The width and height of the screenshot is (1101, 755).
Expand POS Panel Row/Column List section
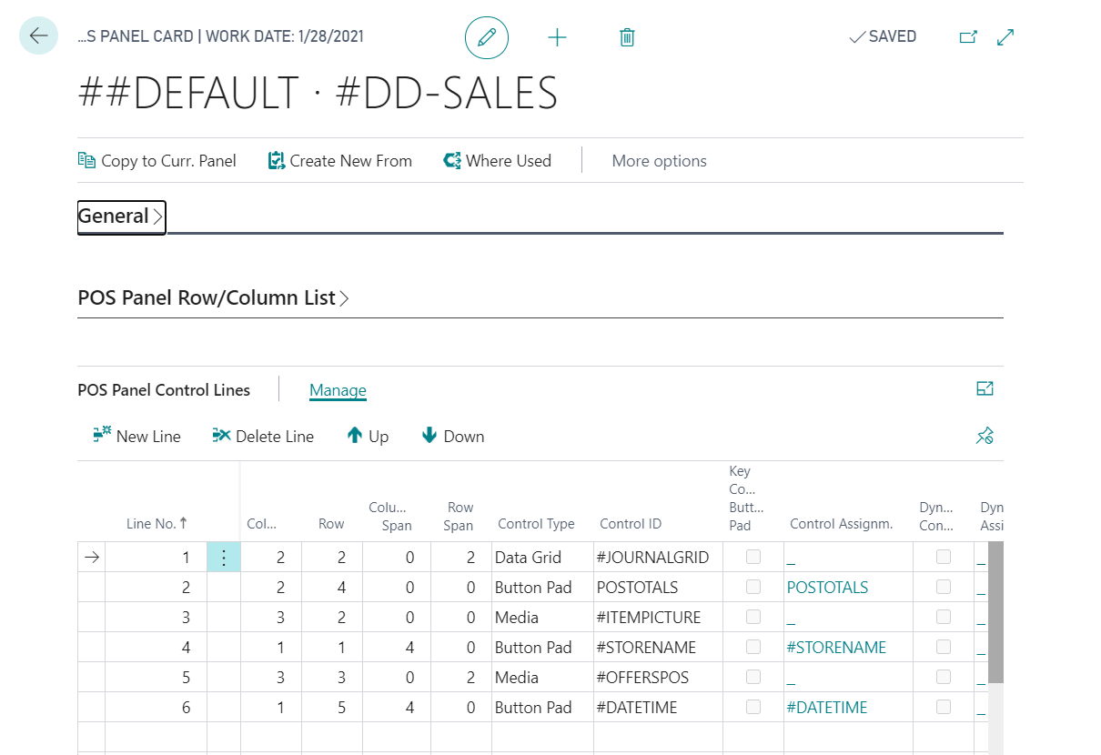(213, 298)
